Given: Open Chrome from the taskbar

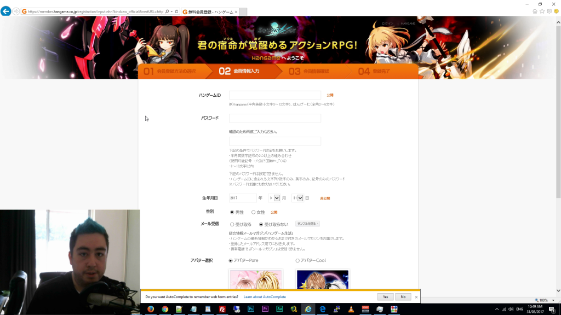Looking at the screenshot, I should tap(165, 309).
